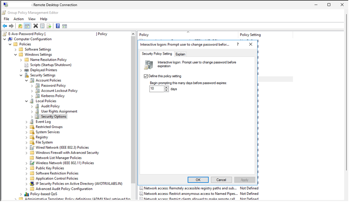Screen dimensions: 349x203
Task: Decrease days with the down spinner arrow
Action: pyautogui.click(x=166, y=90)
